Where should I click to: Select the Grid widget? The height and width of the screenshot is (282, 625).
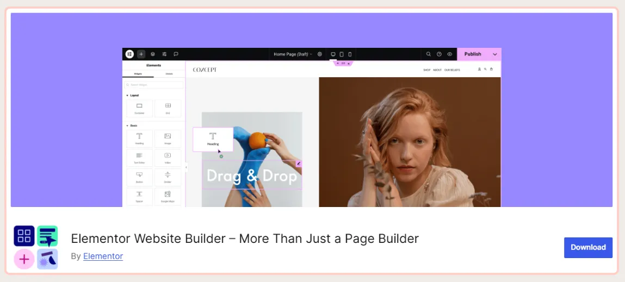tap(168, 108)
